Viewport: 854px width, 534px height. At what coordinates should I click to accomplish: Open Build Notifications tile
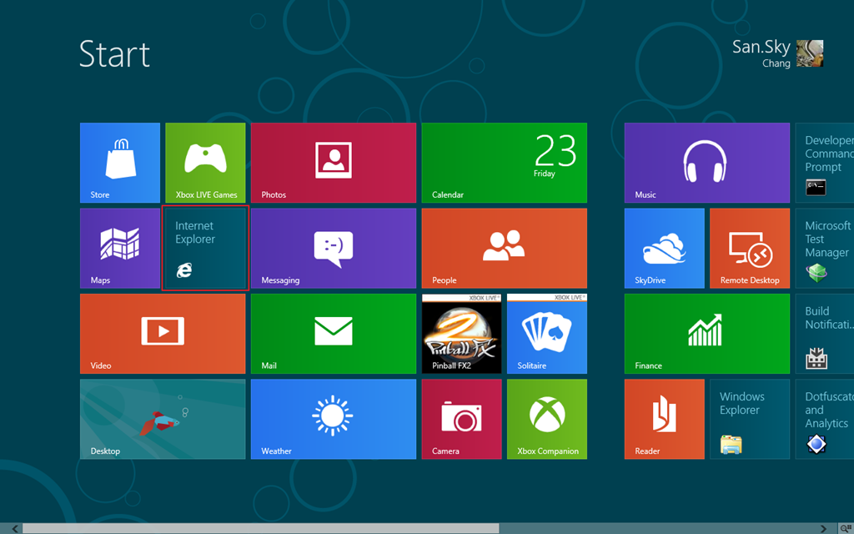click(825, 334)
